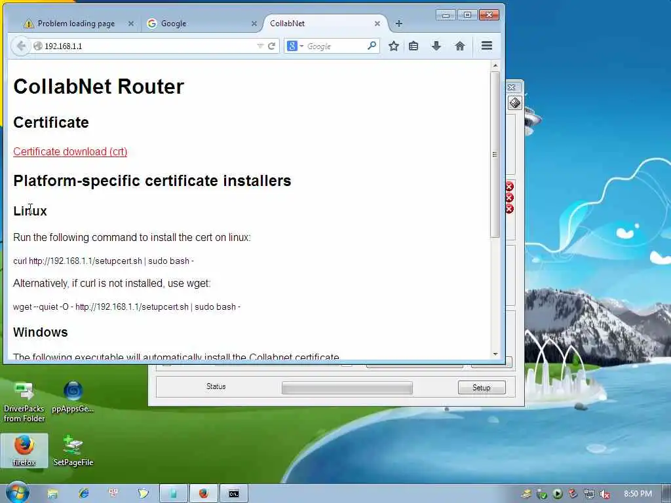Launch Internet Explorer from taskbar
This screenshot has height=503, width=671.
83,494
